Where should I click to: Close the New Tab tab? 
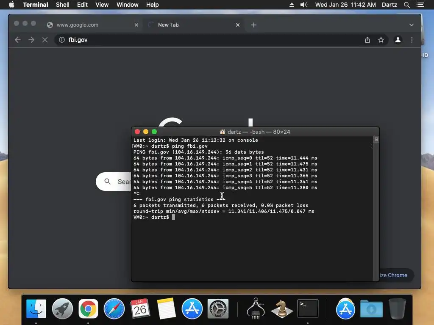point(237,25)
